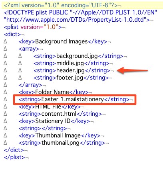This screenshot has height=174, width=163.
Task: Click the opening array tag
Action: click(x=29, y=49)
